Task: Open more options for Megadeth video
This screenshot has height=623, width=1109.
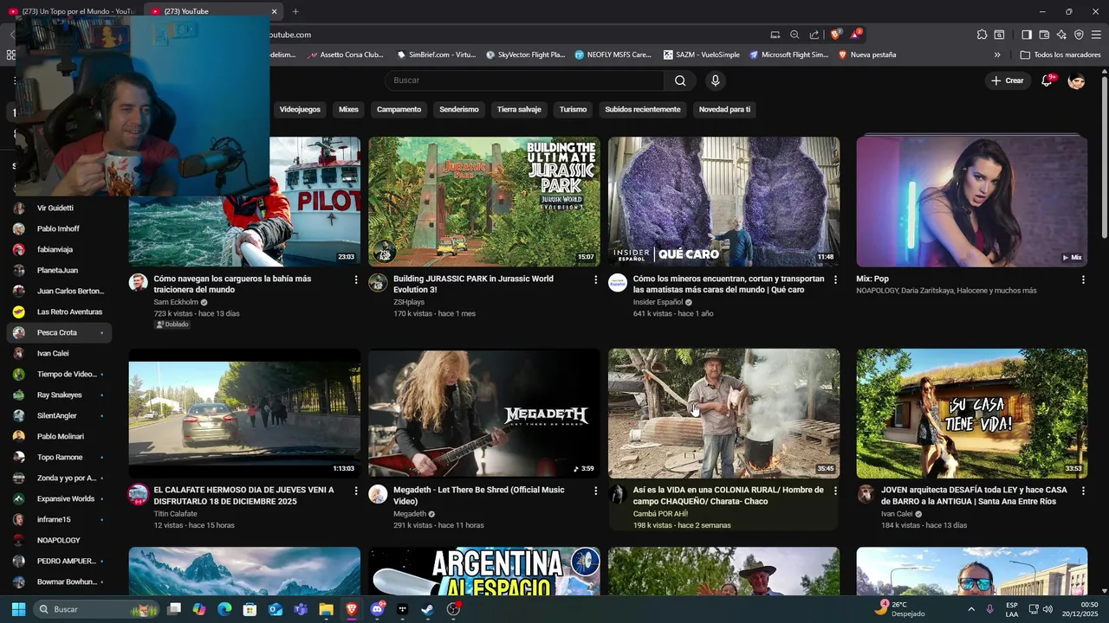Action: click(595, 491)
